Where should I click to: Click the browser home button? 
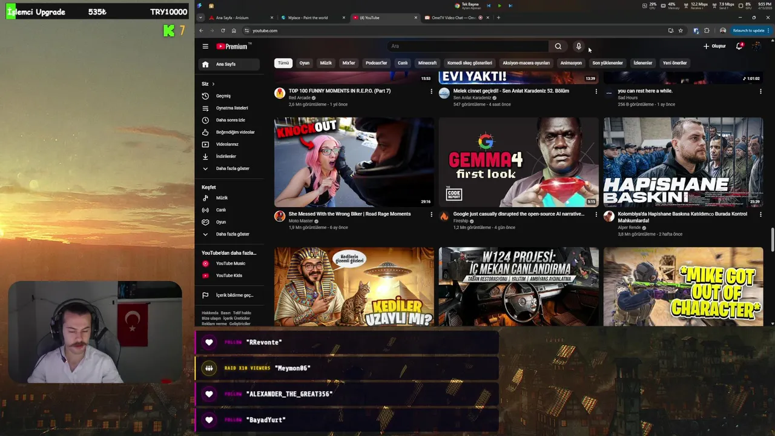[x=234, y=30]
